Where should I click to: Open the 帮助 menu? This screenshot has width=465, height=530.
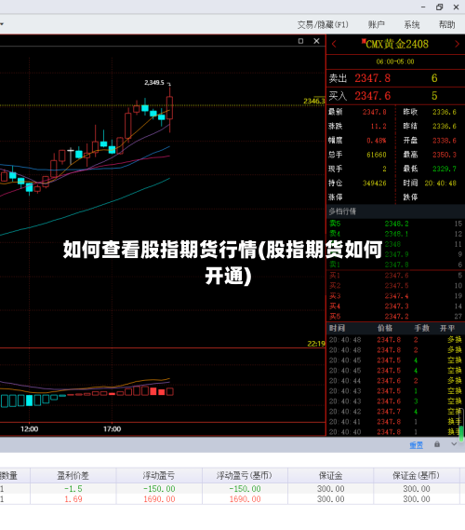coord(446,24)
